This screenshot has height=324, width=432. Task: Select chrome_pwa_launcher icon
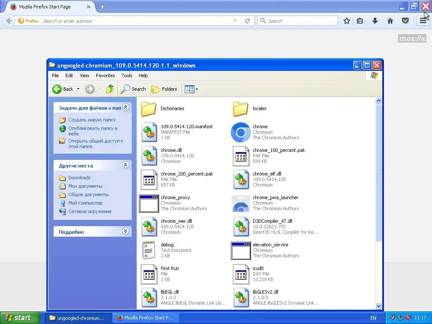tap(240, 203)
